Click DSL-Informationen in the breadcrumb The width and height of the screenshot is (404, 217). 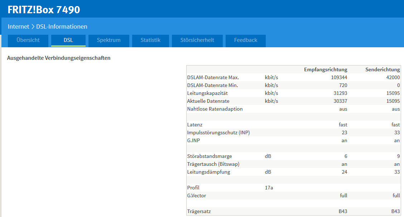coord(62,26)
